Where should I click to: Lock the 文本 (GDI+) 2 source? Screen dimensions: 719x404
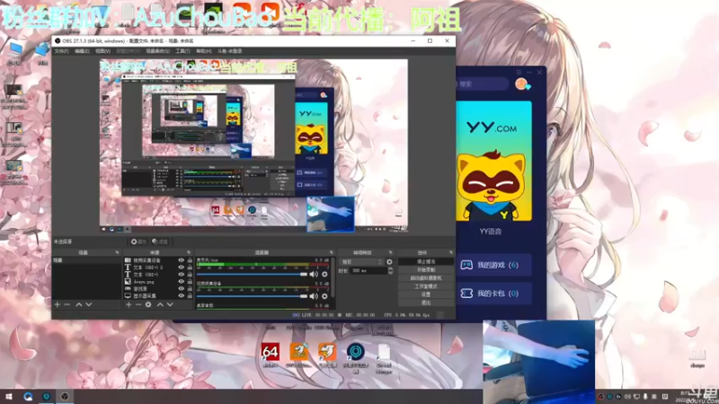pyautogui.click(x=190, y=267)
